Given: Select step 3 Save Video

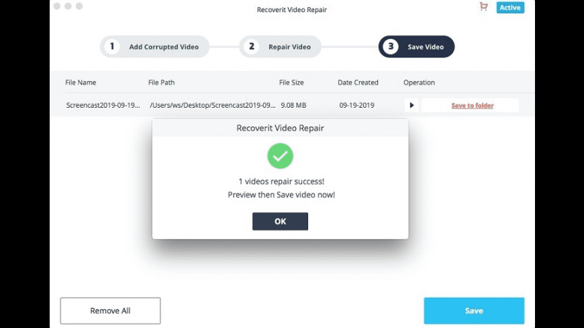Looking at the screenshot, I should pyautogui.click(x=416, y=47).
